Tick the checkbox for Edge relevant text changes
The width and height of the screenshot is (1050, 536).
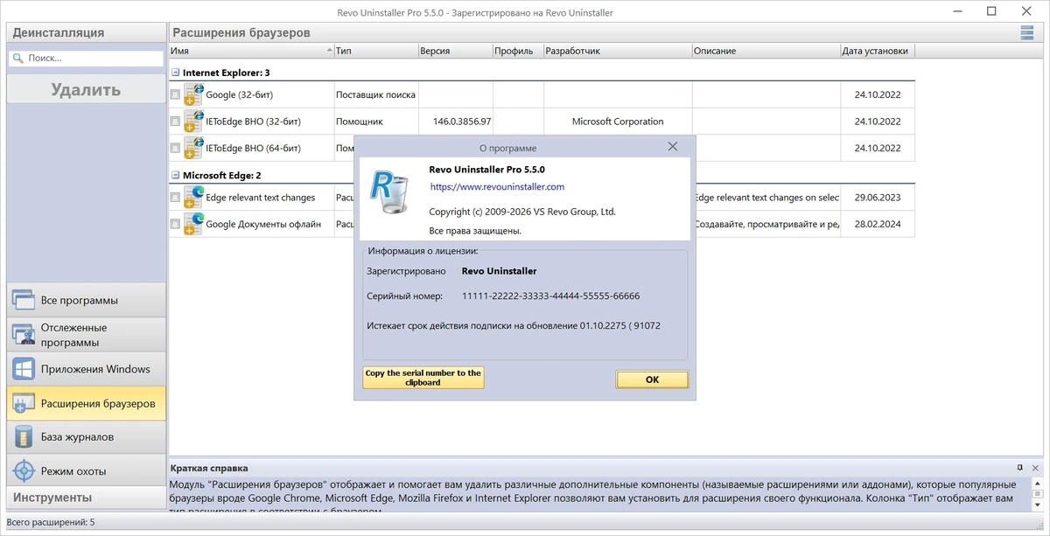[176, 198]
